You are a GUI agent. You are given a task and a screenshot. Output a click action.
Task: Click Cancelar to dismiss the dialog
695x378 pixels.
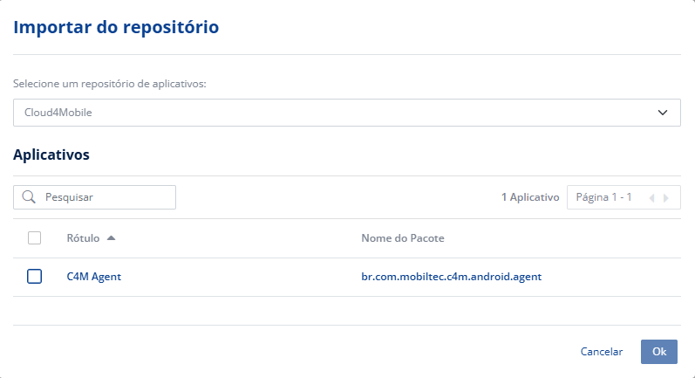(x=601, y=352)
